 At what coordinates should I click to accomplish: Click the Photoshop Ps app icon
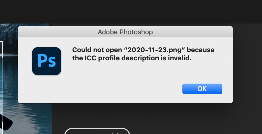[x=47, y=61]
